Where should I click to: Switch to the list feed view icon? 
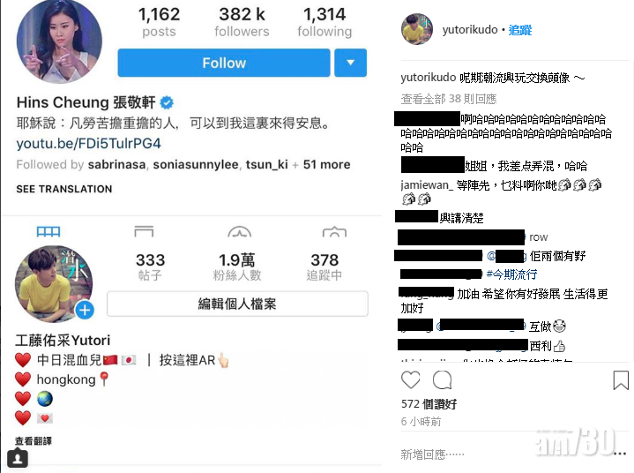(x=144, y=231)
